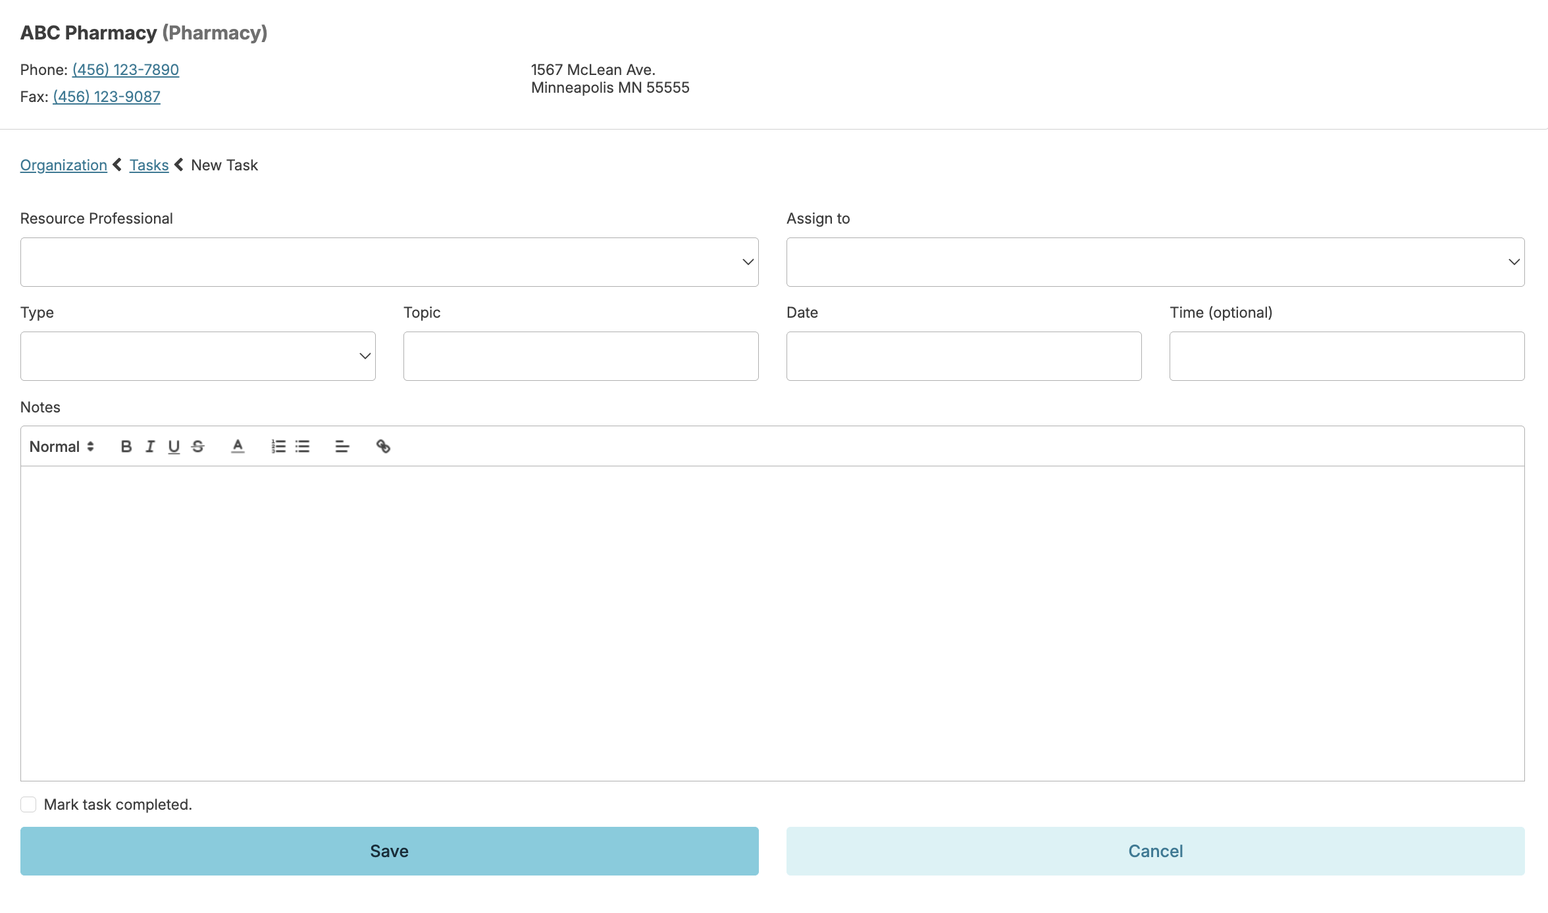Check the Mark task completed checkbox
Image resolution: width=1548 pixels, height=913 pixels.
coord(28,804)
